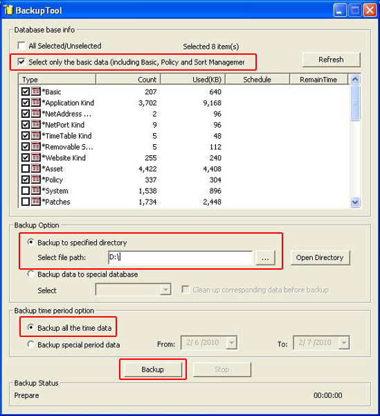The image size is (380, 416).
Task: Click the table icon next to *System
Action: click(36, 191)
